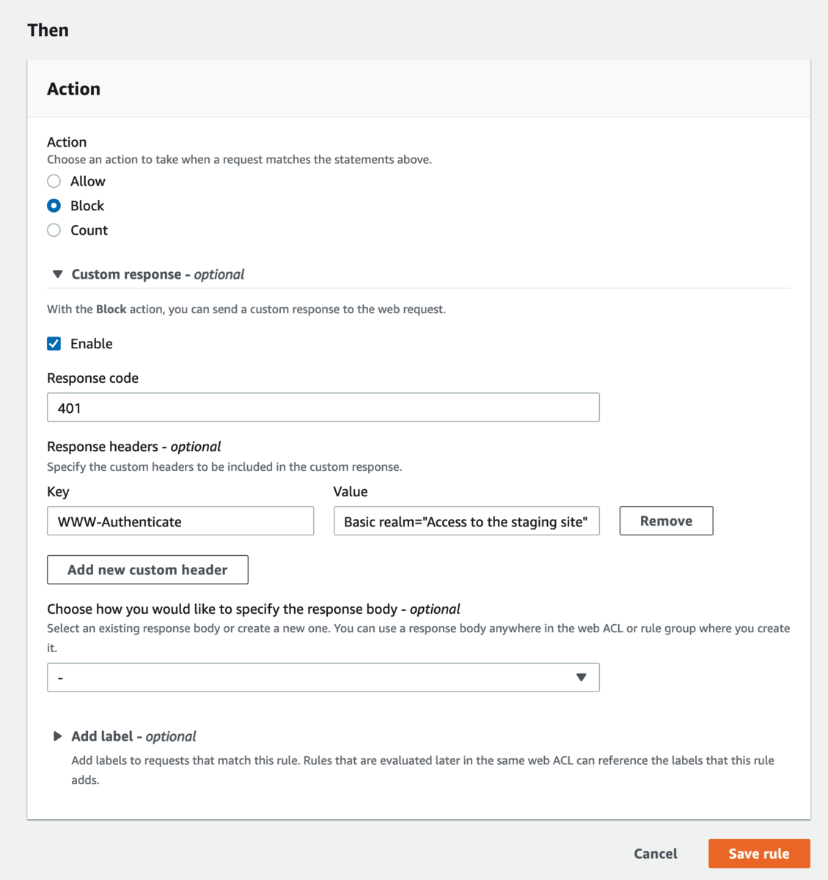Uncheck the Enable custom response checkbox
This screenshot has width=828, height=880.
point(54,344)
